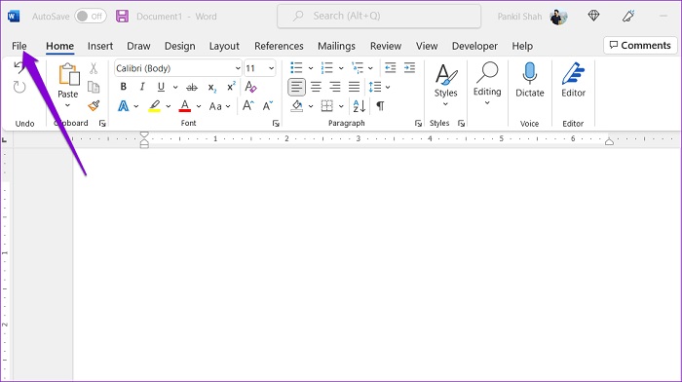This screenshot has width=682, height=382.
Task: Open Font dialog launcher
Action: (x=276, y=124)
